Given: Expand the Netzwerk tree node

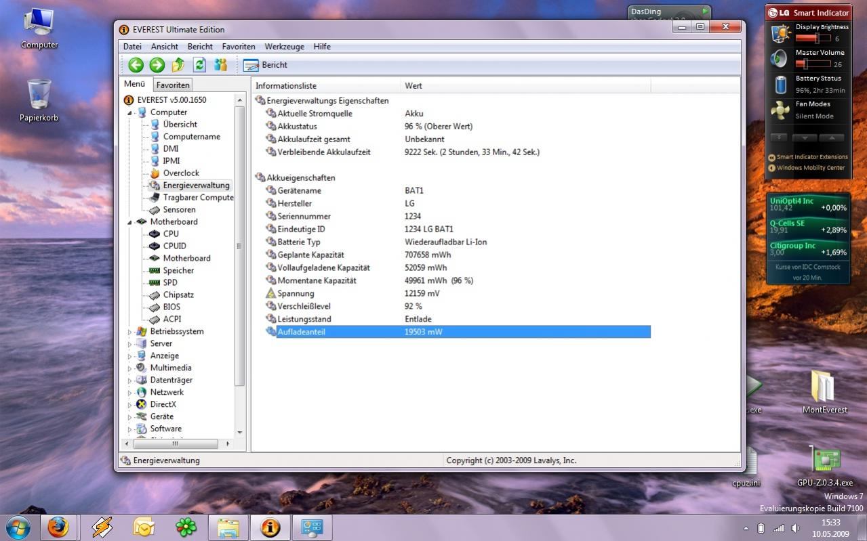Looking at the screenshot, I should pyautogui.click(x=130, y=393).
